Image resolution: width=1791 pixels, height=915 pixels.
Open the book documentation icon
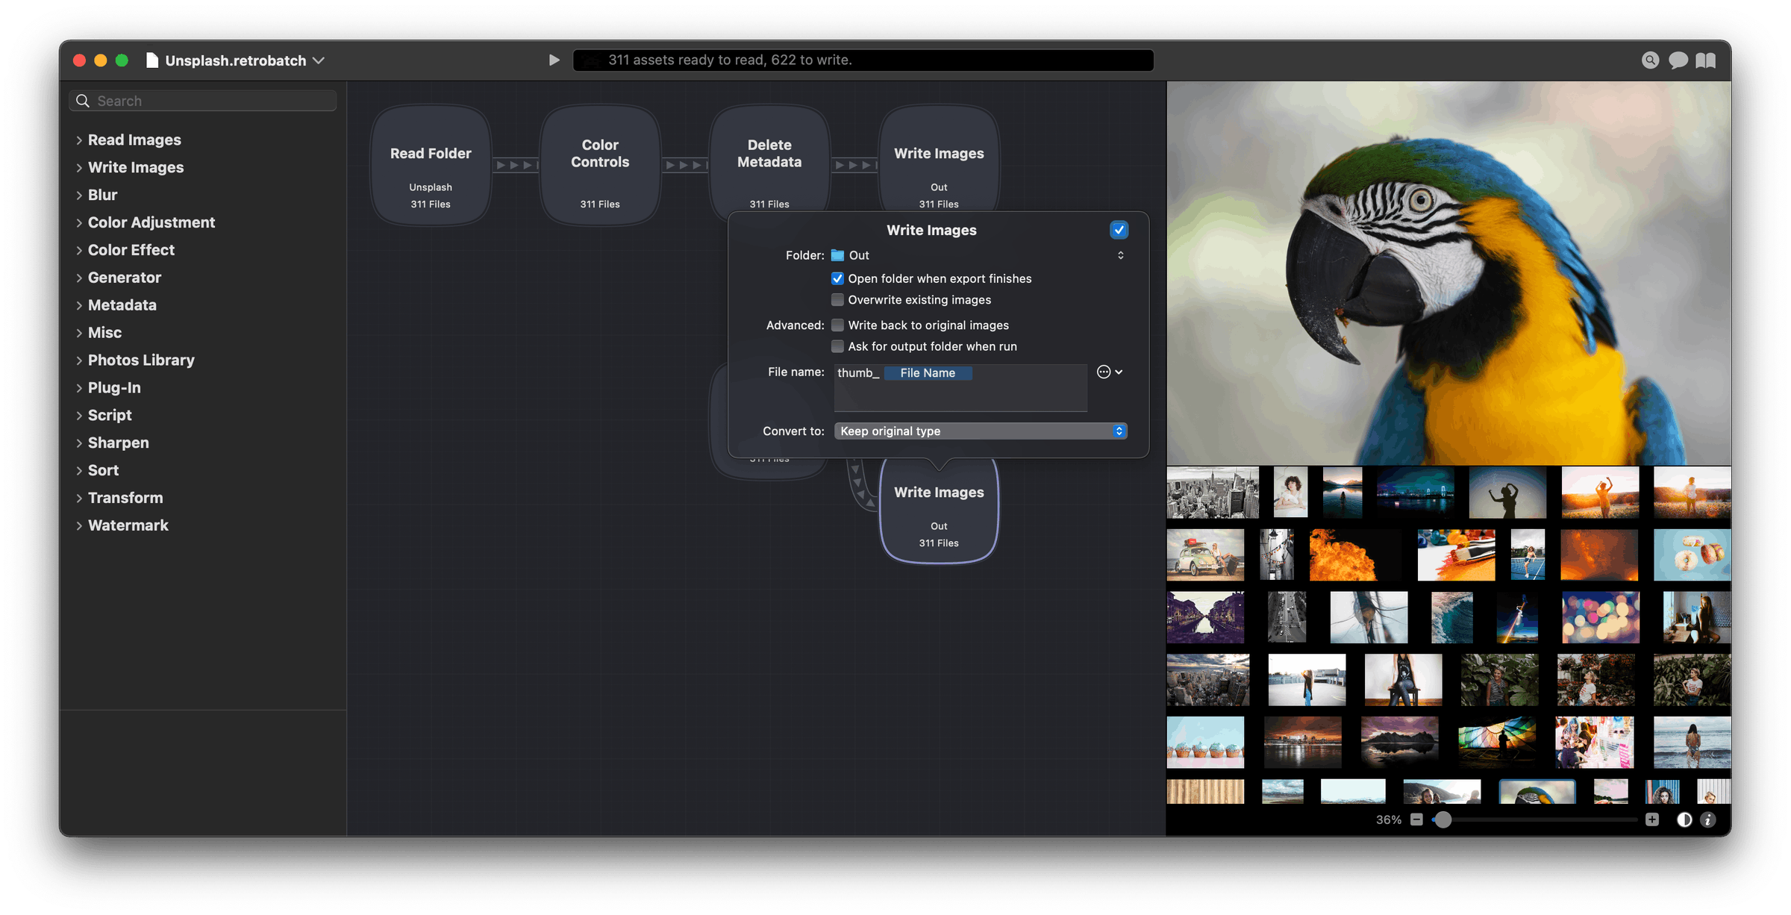(x=1706, y=60)
